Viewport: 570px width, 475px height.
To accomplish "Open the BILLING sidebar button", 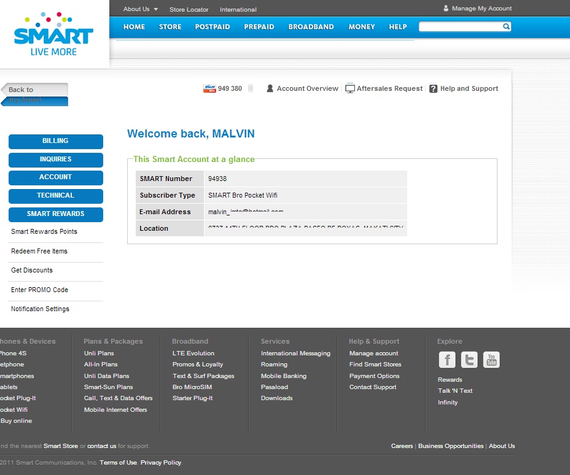I will pyautogui.click(x=55, y=141).
